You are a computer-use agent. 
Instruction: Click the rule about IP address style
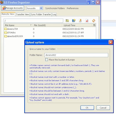tap(61, 84)
